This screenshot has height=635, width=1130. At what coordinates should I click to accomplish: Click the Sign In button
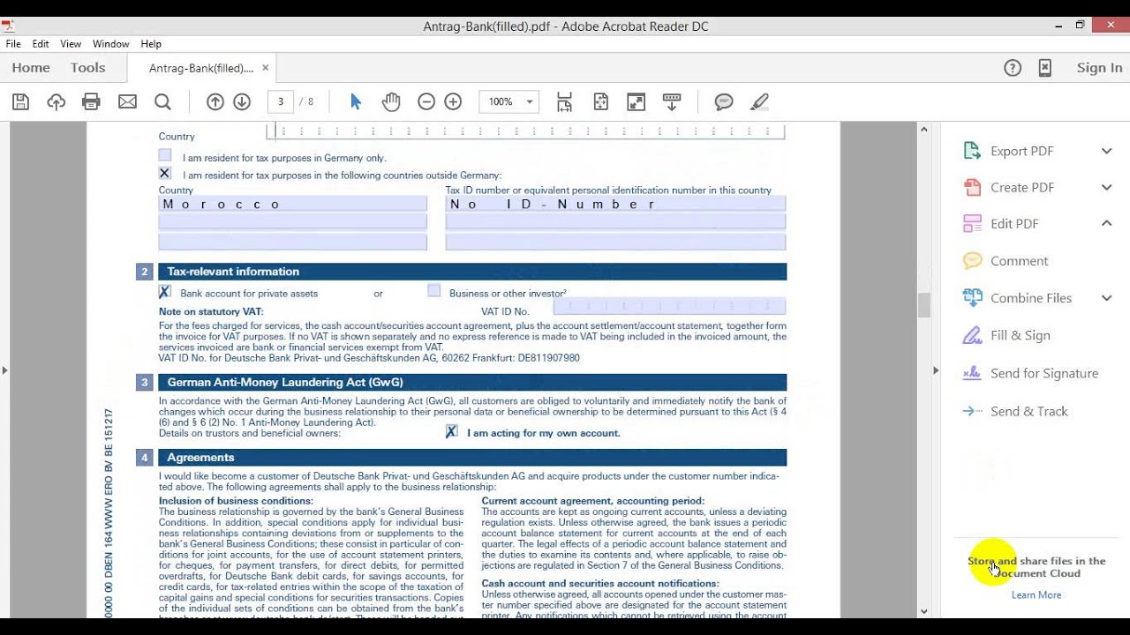tap(1099, 68)
